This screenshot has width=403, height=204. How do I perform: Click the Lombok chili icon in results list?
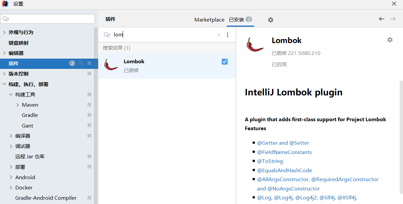click(x=111, y=65)
